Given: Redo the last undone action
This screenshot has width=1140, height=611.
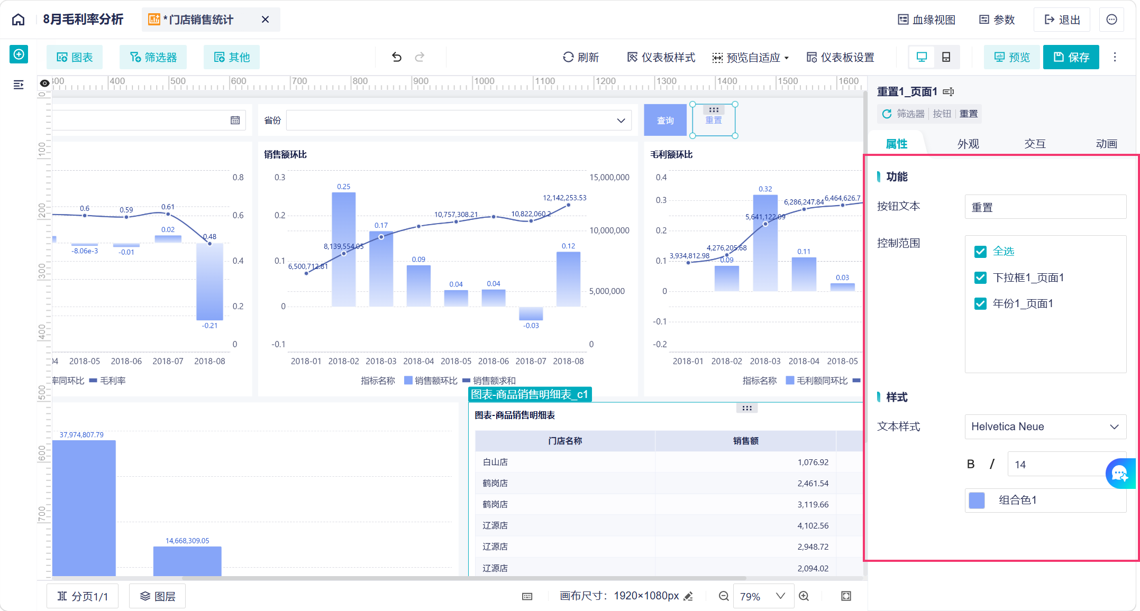Looking at the screenshot, I should click(419, 57).
